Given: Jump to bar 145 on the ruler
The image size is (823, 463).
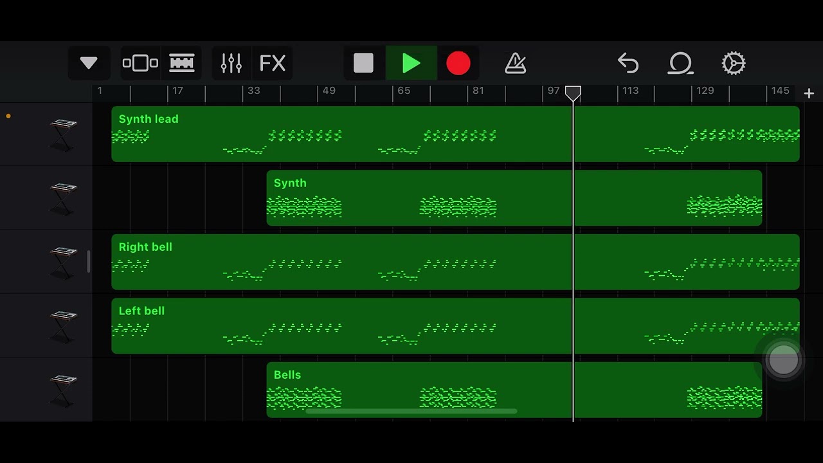Looking at the screenshot, I should (x=781, y=91).
